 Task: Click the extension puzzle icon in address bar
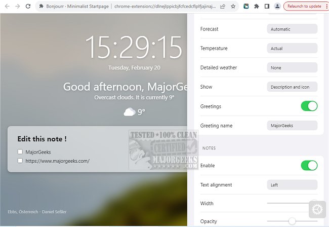click(x=42, y=6)
